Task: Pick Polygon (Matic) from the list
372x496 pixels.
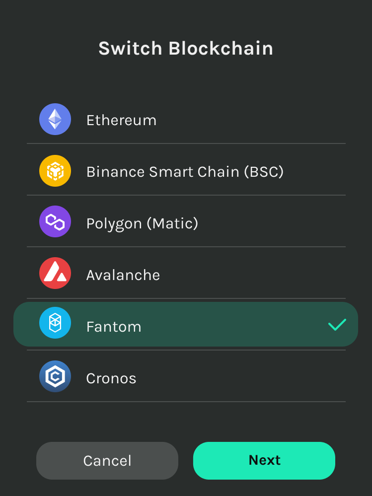Action: click(x=143, y=223)
